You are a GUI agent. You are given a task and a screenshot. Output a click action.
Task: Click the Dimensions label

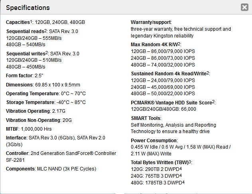(20, 85)
